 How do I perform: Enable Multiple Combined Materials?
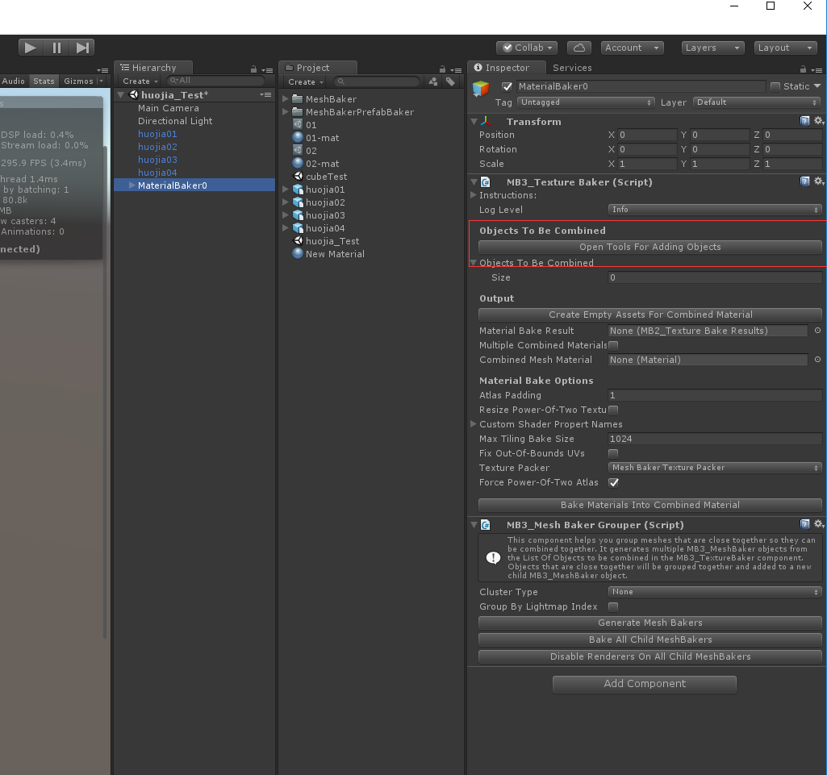tap(612, 345)
